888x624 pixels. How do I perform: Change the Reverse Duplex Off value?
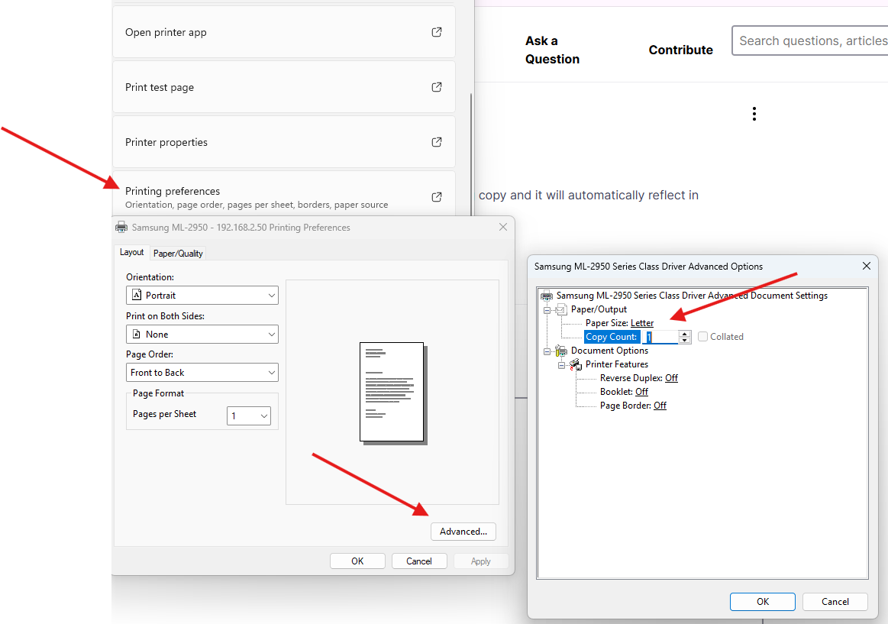[x=671, y=377]
